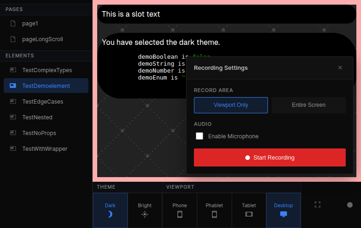Select the TestNested element
361x228 pixels.
point(37,117)
